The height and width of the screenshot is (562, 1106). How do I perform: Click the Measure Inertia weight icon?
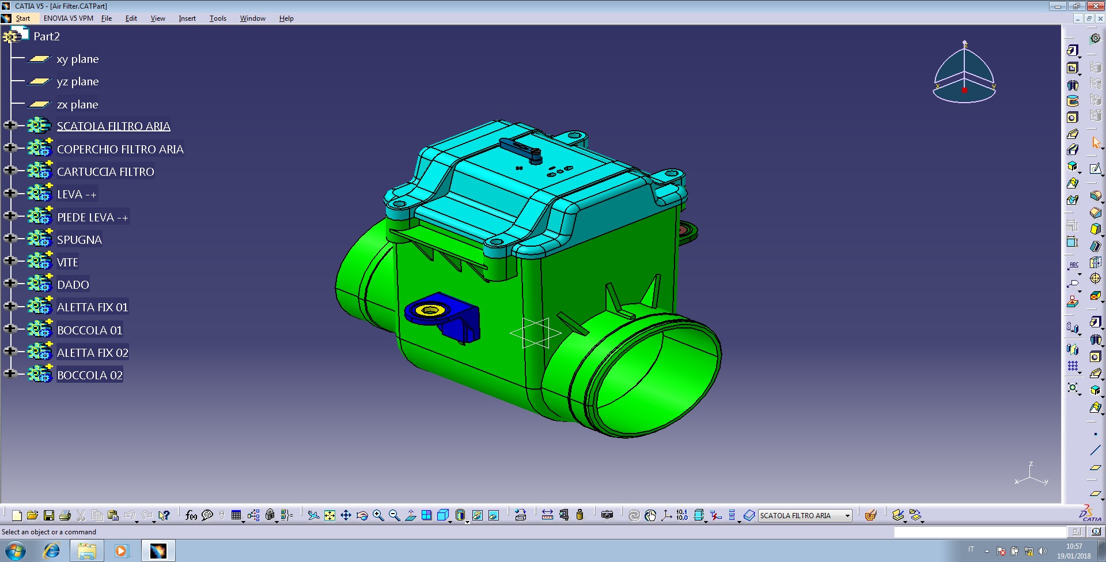tap(579, 515)
